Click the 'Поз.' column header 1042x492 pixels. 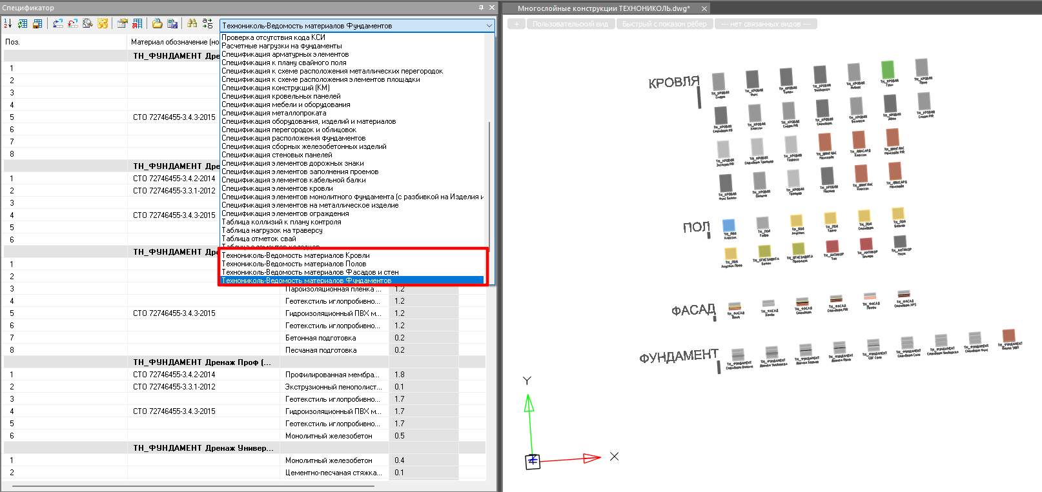click(x=13, y=42)
